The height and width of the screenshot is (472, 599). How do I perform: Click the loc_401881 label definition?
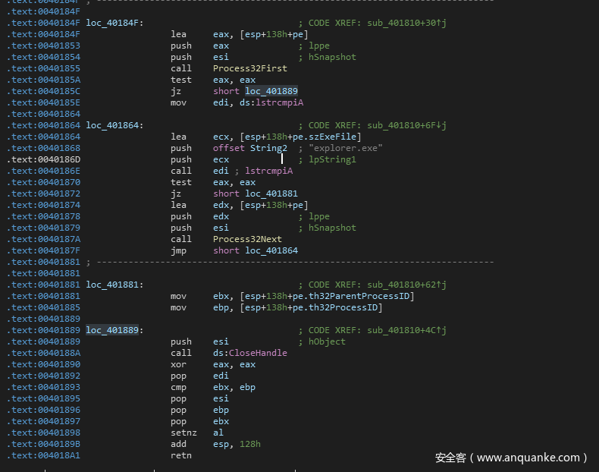pyautogui.click(x=113, y=285)
